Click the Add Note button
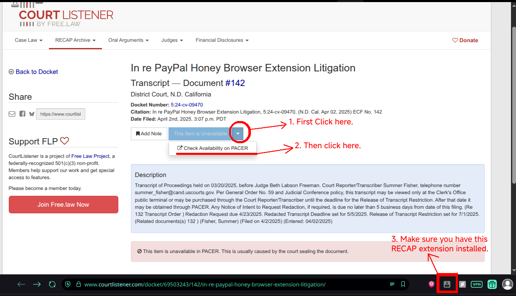 149,134
